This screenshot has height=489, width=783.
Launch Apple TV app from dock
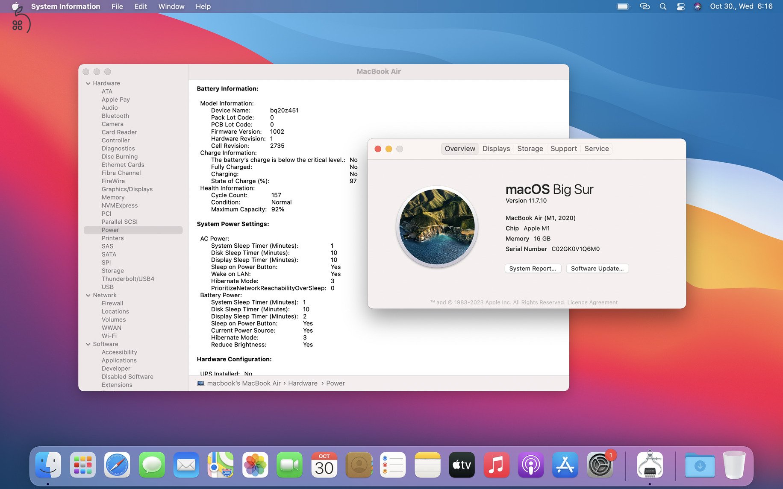[x=462, y=465]
